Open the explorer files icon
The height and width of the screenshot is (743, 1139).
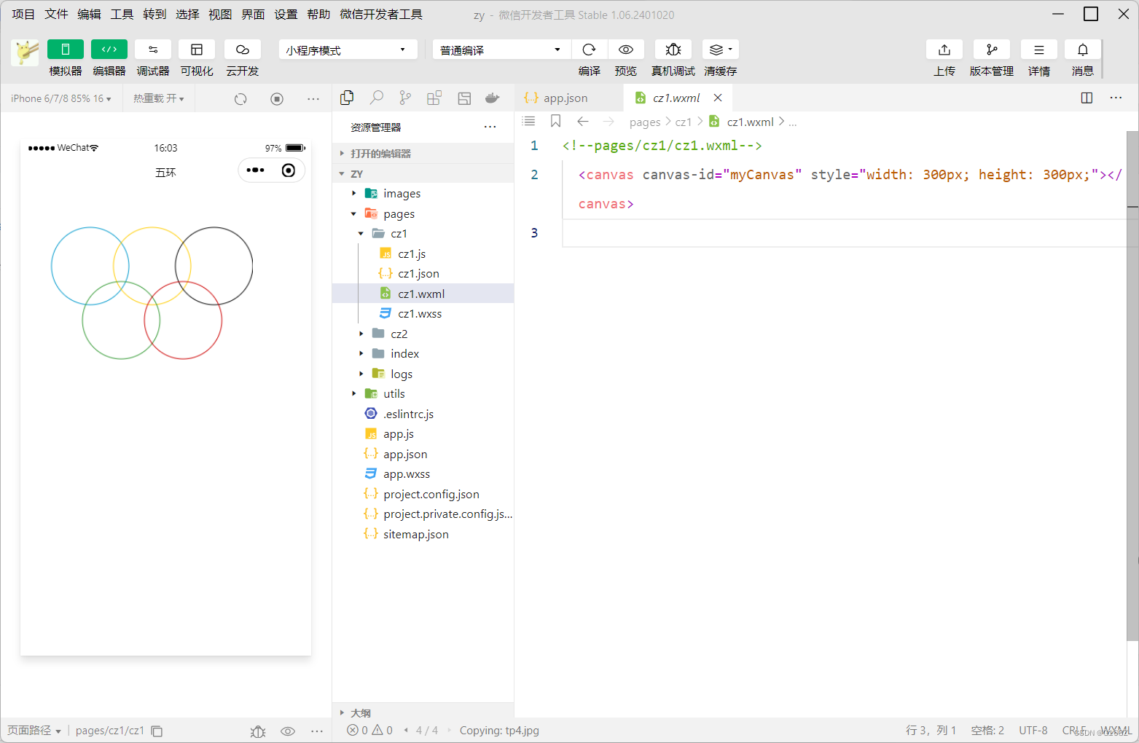click(348, 98)
